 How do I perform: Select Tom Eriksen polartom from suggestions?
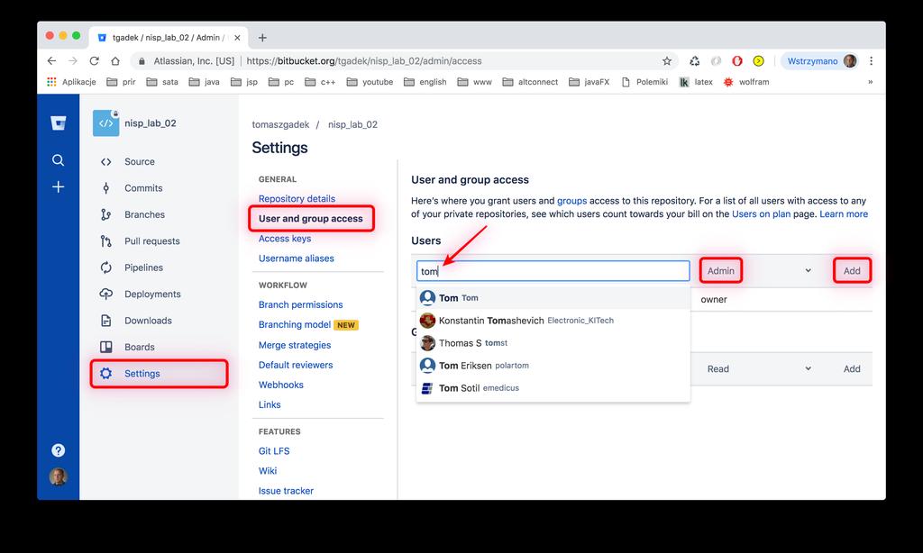pyautogui.click(x=553, y=366)
